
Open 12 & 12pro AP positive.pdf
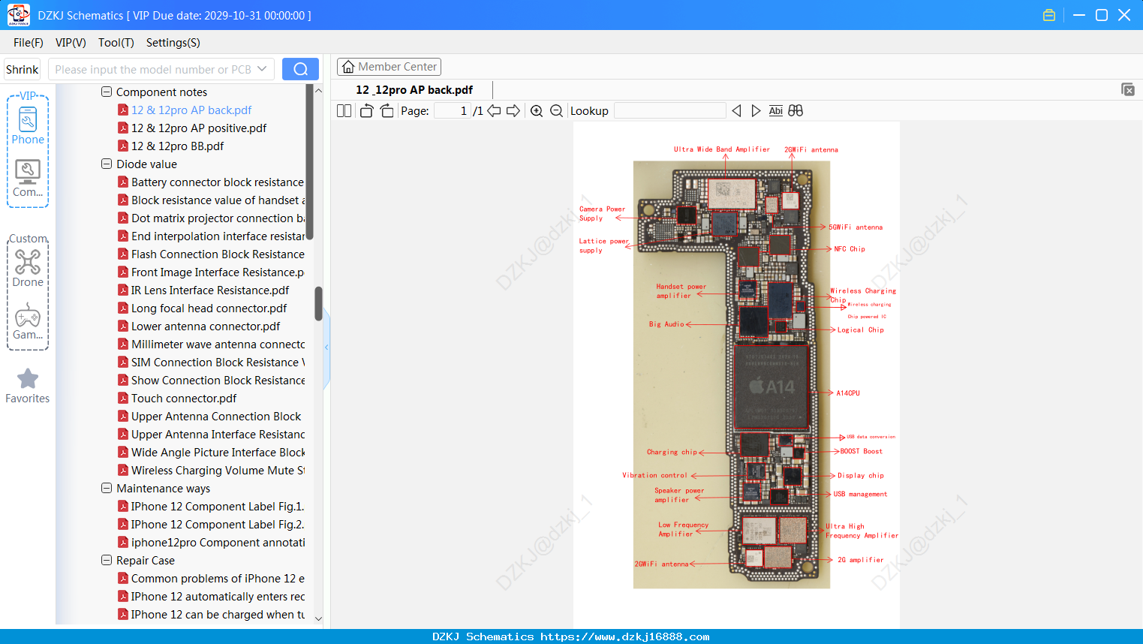point(199,128)
